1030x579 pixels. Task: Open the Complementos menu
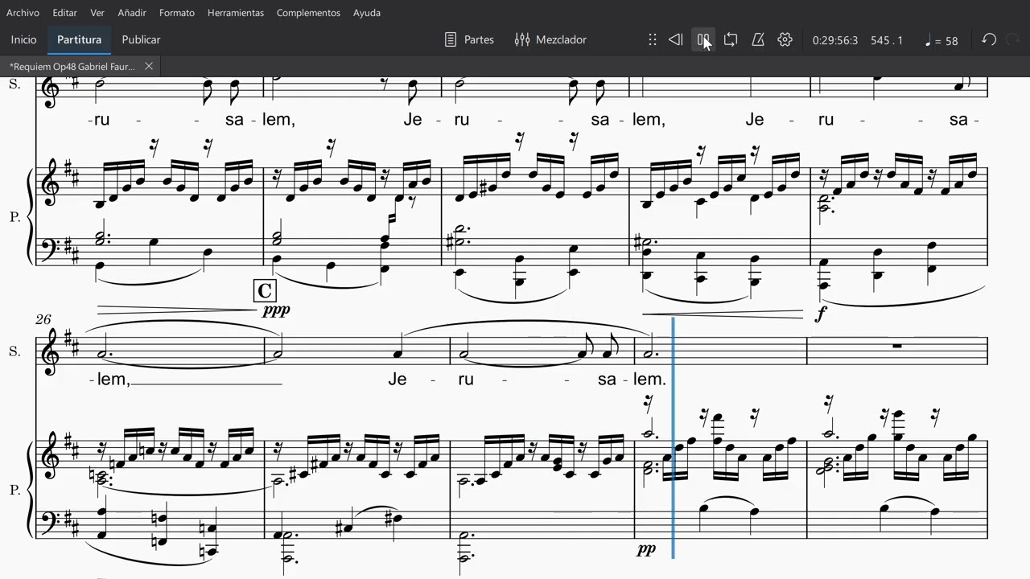coord(308,13)
